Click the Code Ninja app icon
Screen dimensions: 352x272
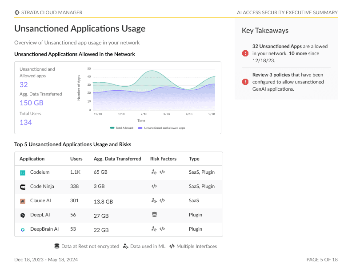pyautogui.click(x=23, y=187)
